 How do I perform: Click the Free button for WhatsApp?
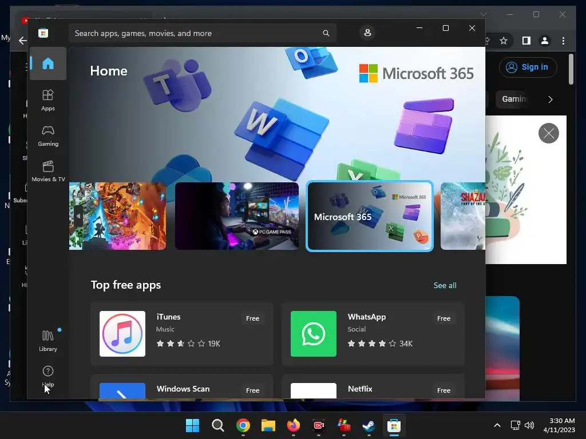pyautogui.click(x=444, y=318)
